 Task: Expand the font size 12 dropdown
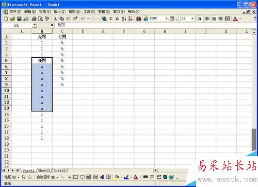point(192,19)
